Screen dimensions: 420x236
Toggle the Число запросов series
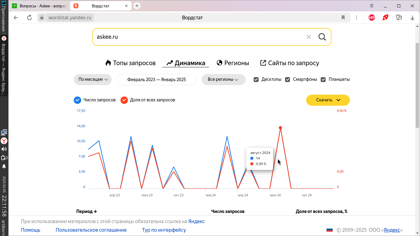pyautogui.click(x=77, y=100)
